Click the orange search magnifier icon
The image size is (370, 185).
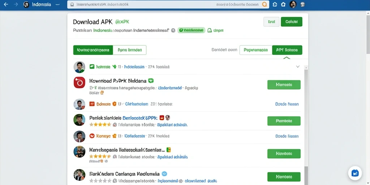coord(265,4)
